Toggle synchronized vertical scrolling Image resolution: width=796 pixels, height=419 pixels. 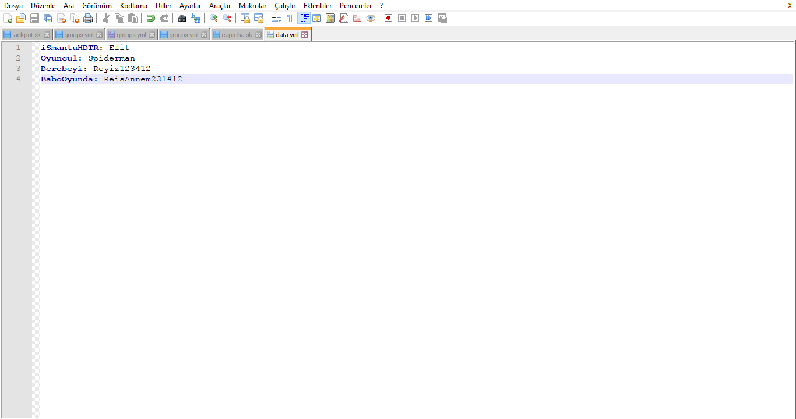(245, 18)
